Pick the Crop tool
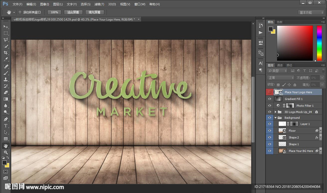The image size is (327, 193). [x=6, y=53]
